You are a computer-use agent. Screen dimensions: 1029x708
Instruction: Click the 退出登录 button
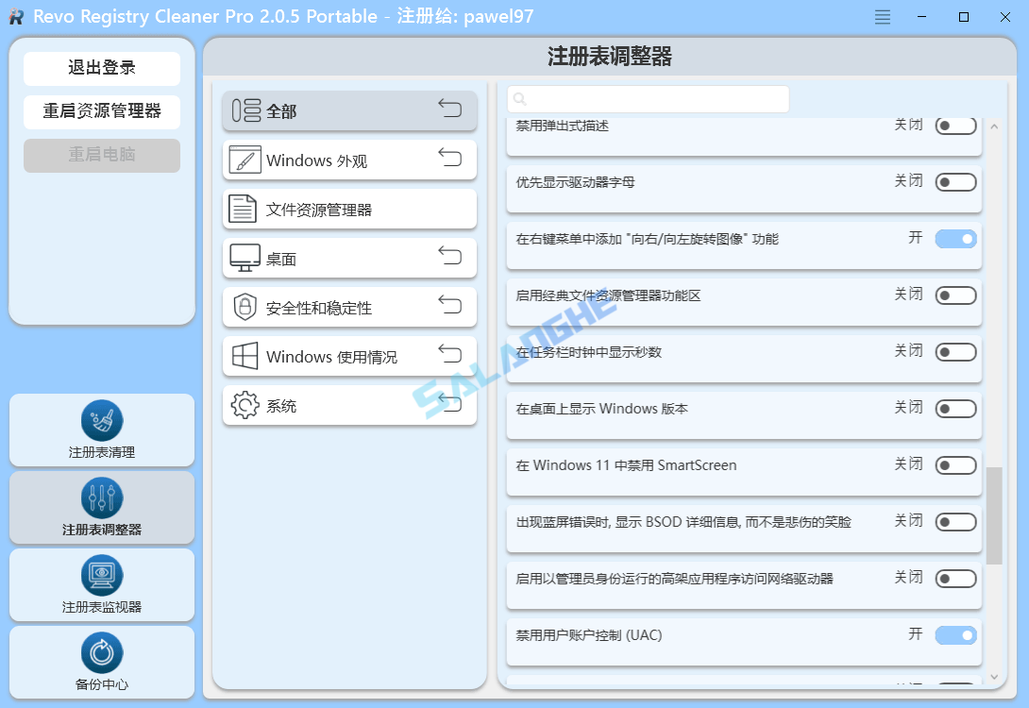point(101,68)
